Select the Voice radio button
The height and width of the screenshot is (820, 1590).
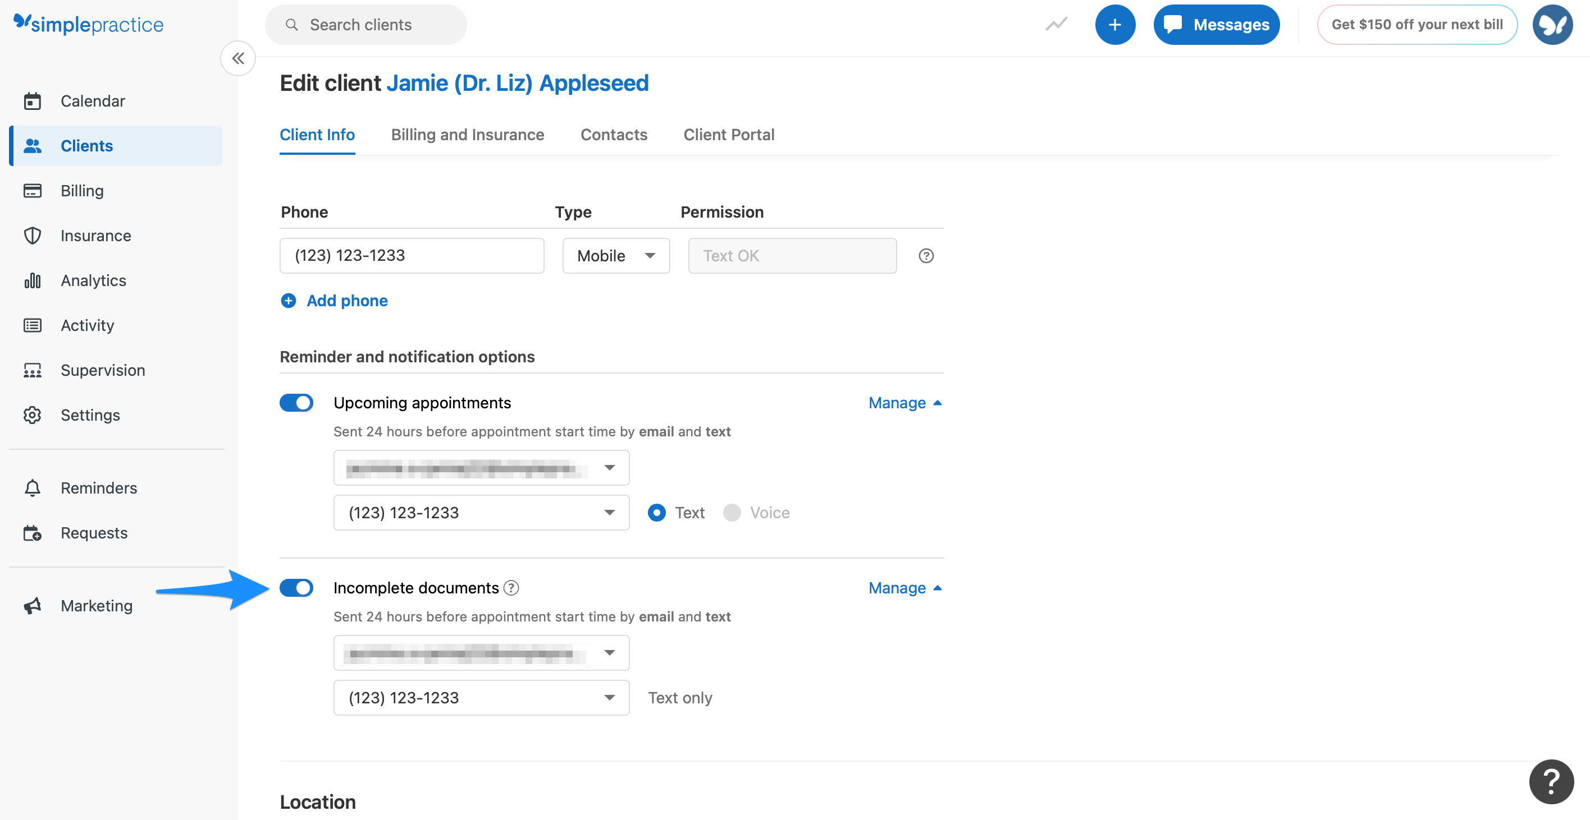coord(732,512)
